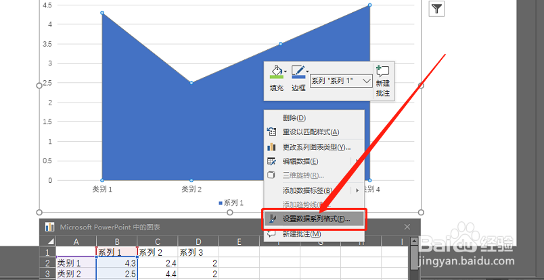Click the Format Data Series paint icon
The image size is (544, 280).
pos(272,219)
